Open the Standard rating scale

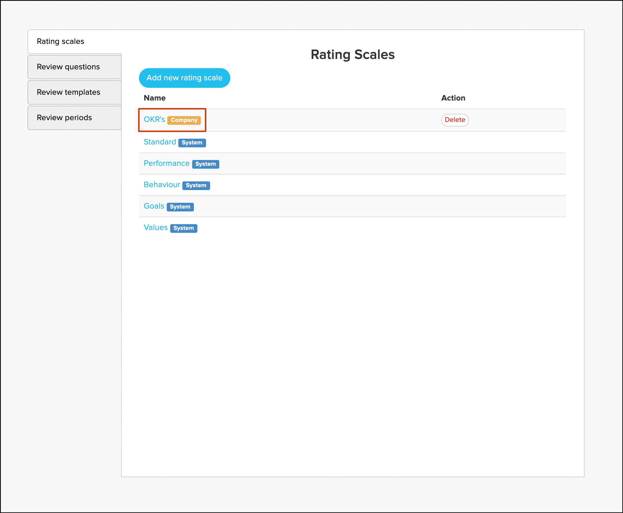160,142
